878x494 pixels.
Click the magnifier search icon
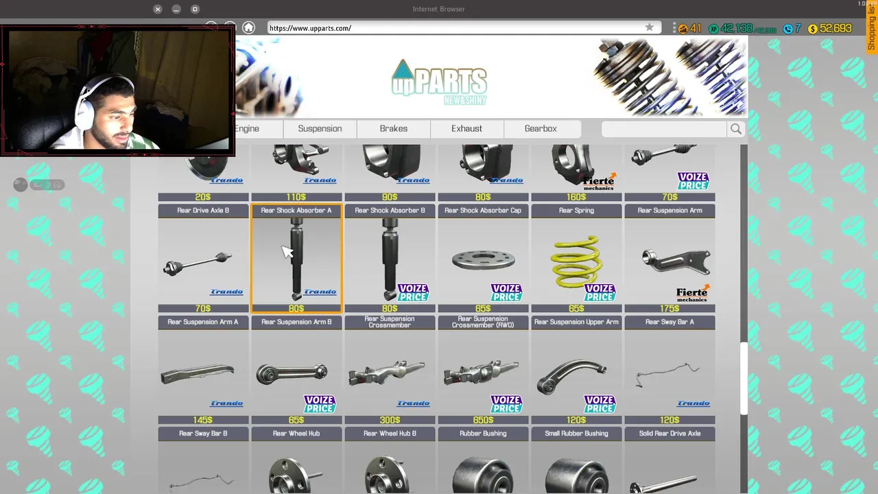click(736, 129)
